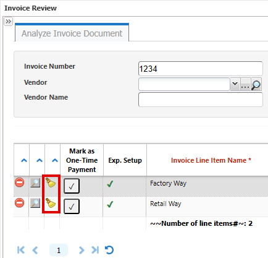Delete the Retail Way line item

click(20, 203)
